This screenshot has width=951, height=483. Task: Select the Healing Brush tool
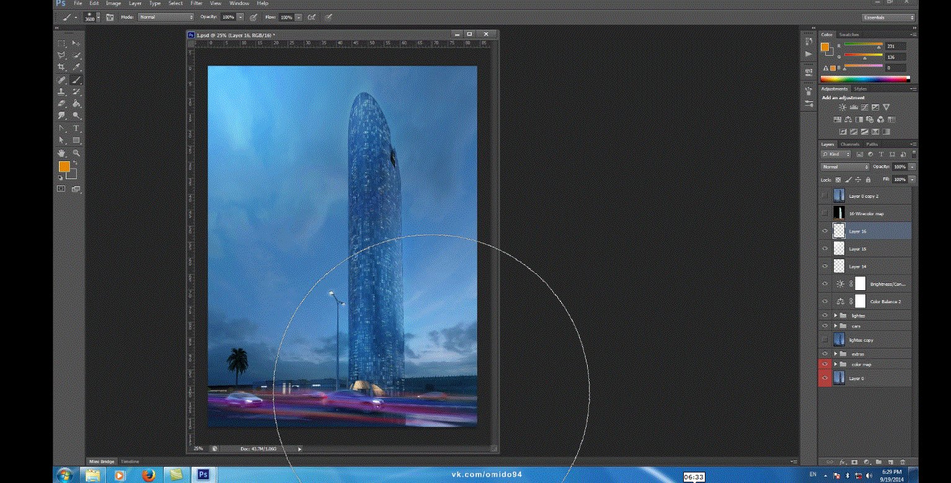click(x=62, y=80)
